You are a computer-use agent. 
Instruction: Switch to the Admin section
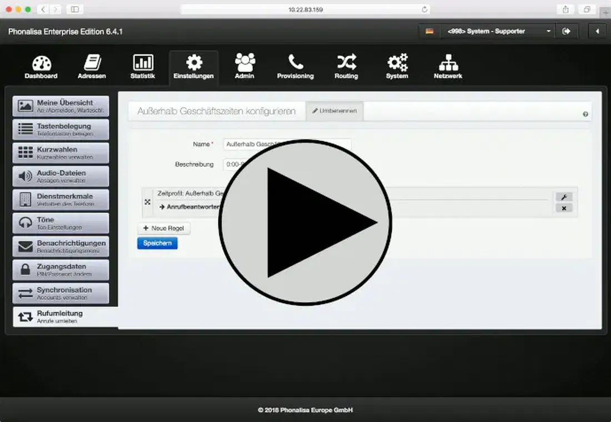click(x=245, y=66)
